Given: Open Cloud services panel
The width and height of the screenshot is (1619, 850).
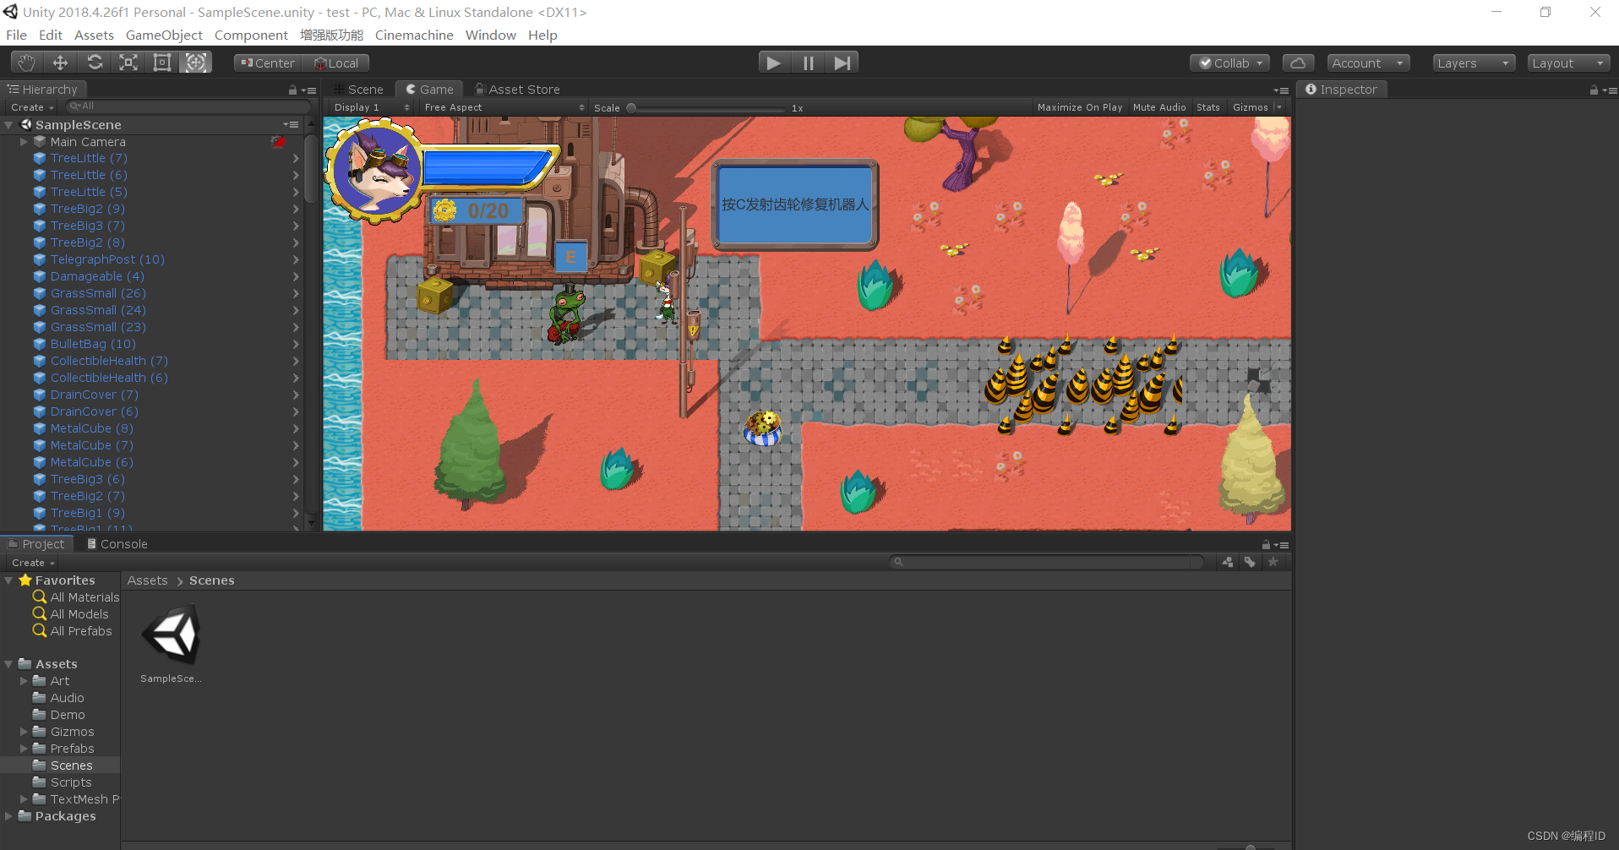Looking at the screenshot, I should (x=1298, y=63).
